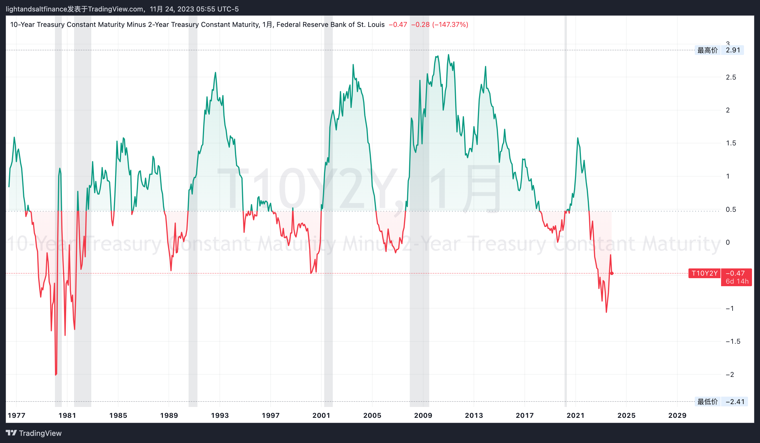Click the 2009 label on time axis
Viewport: 760px width, 443px height.
click(423, 415)
